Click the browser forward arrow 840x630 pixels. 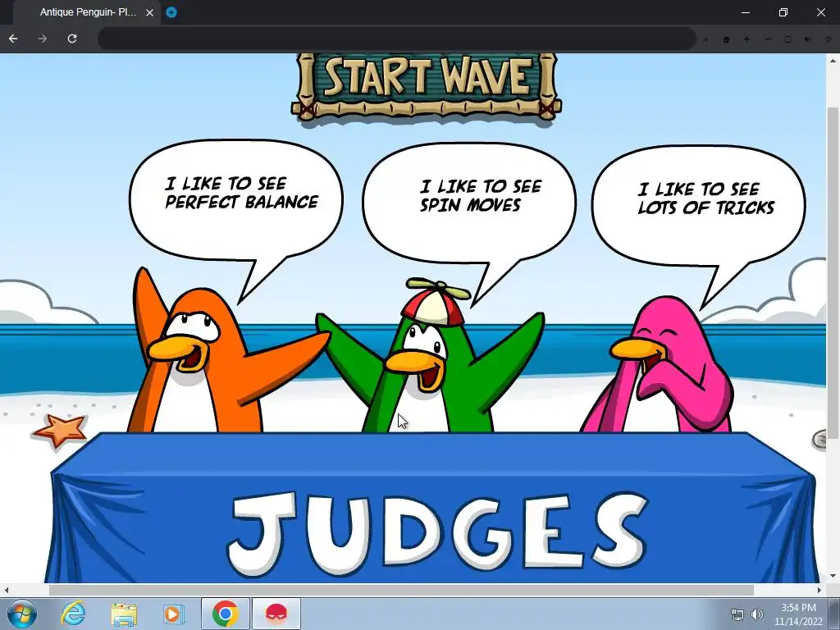(43, 39)
